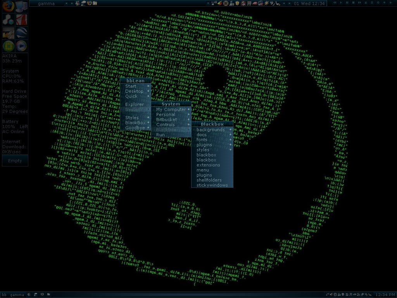Open Goodbye submenu in bbLean menu

pyautogui.click(x=135, y=128)
